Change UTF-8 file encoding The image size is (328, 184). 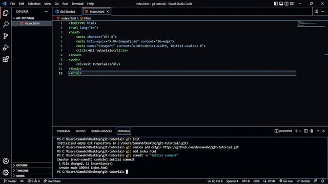(245, 181)
